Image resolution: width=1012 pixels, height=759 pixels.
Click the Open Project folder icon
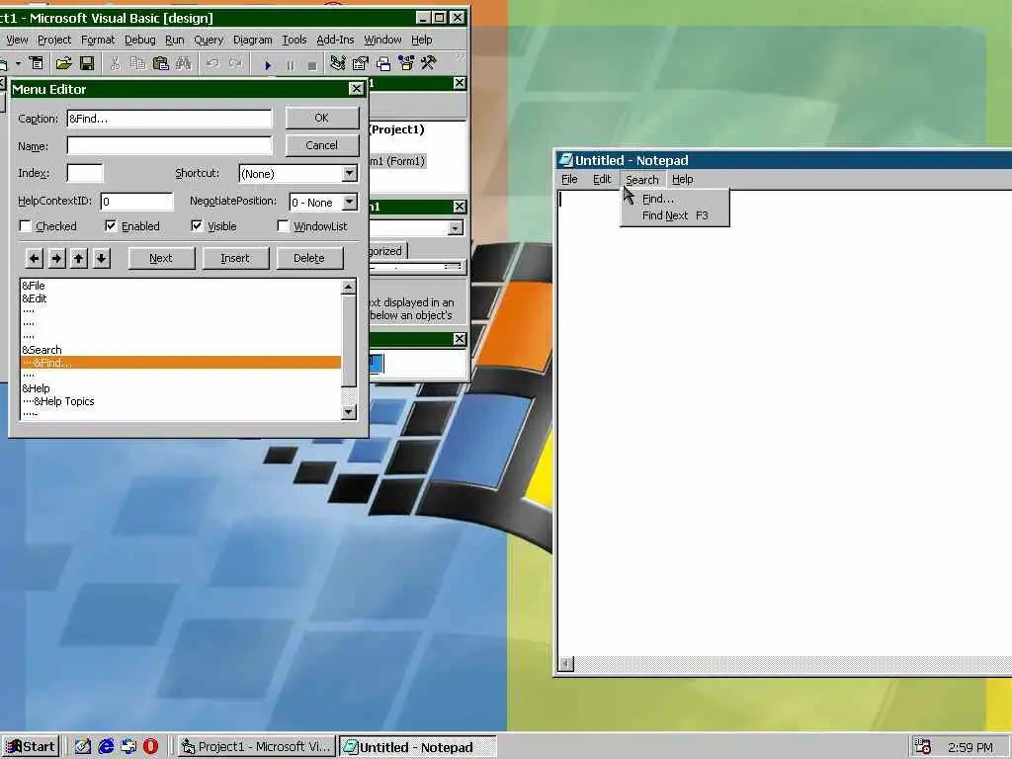[63, 63]
